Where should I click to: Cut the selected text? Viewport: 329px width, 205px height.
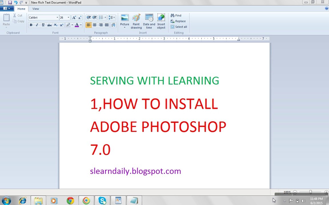click(x=18, y=15)
